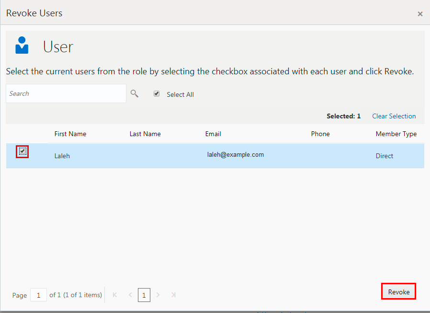Click the Revoke button

[x=398, y=291]
